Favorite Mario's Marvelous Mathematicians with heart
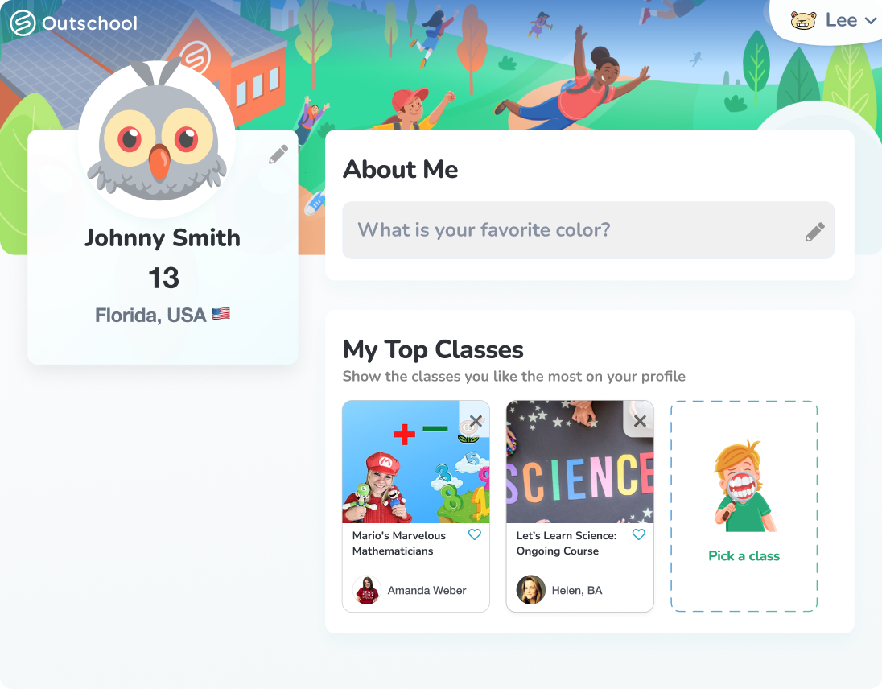The height and width of the screenshot is (689, 882). 474,534
